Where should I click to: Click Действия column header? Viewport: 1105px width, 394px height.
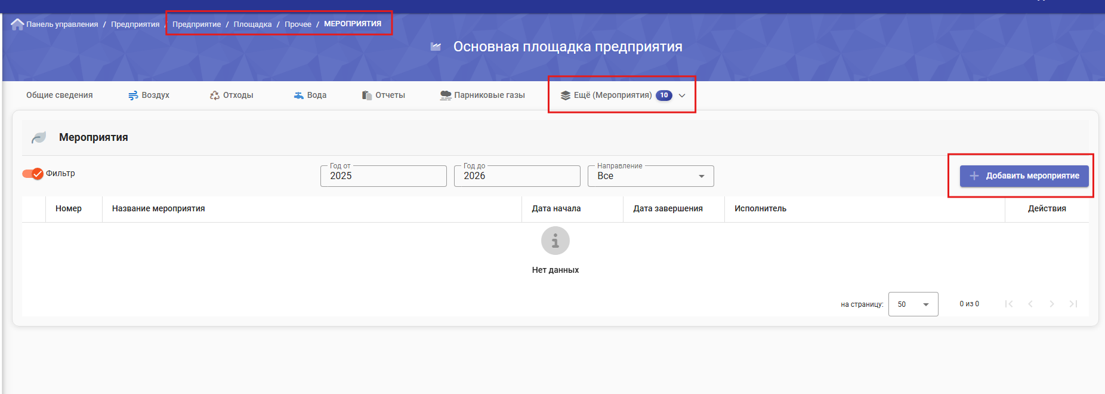point(1047,208)
